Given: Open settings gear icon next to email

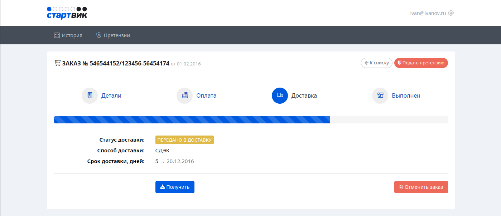Looking at the screenshot, I should [x=451, y=13].
